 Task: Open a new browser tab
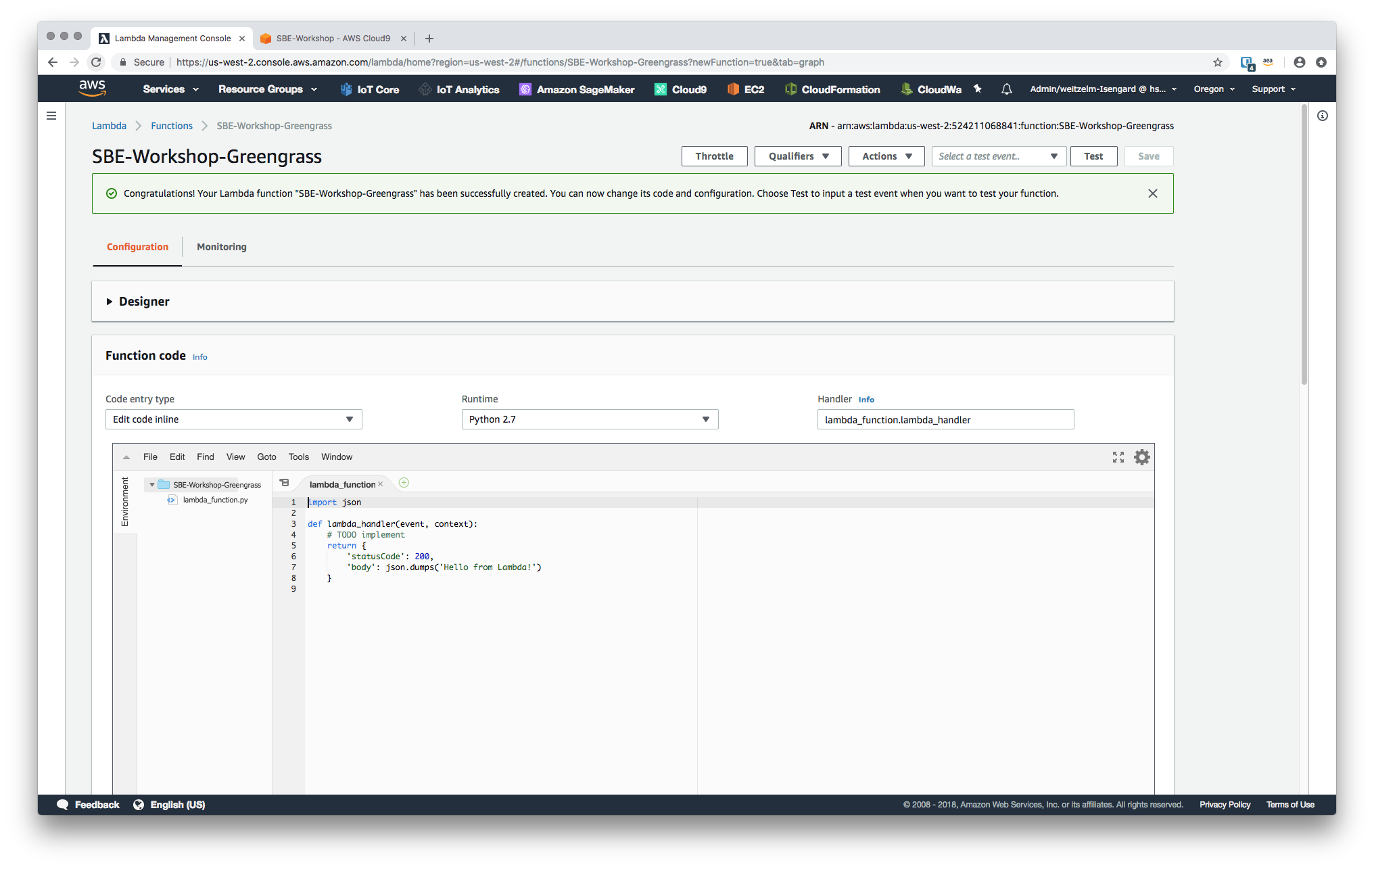(429, 39)
